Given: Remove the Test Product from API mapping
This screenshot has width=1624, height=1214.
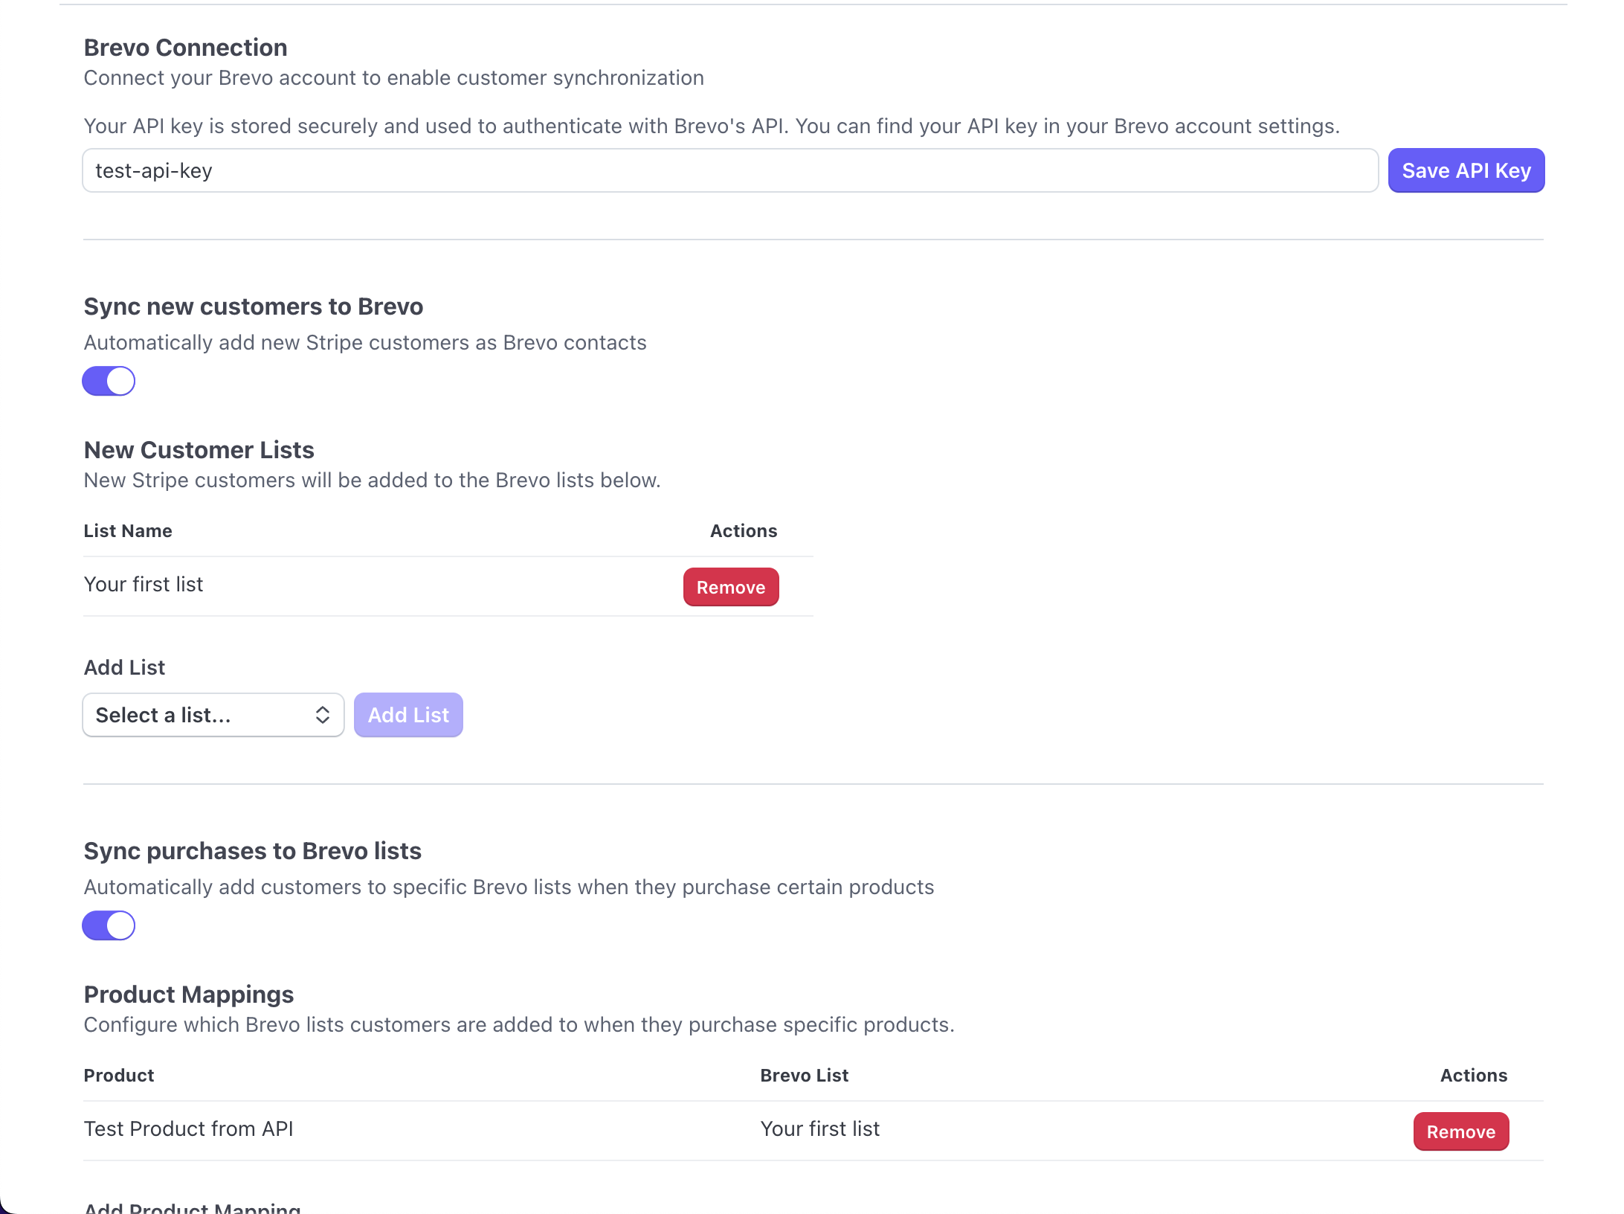Looking at the screenshot, I should [1460, 1131].
